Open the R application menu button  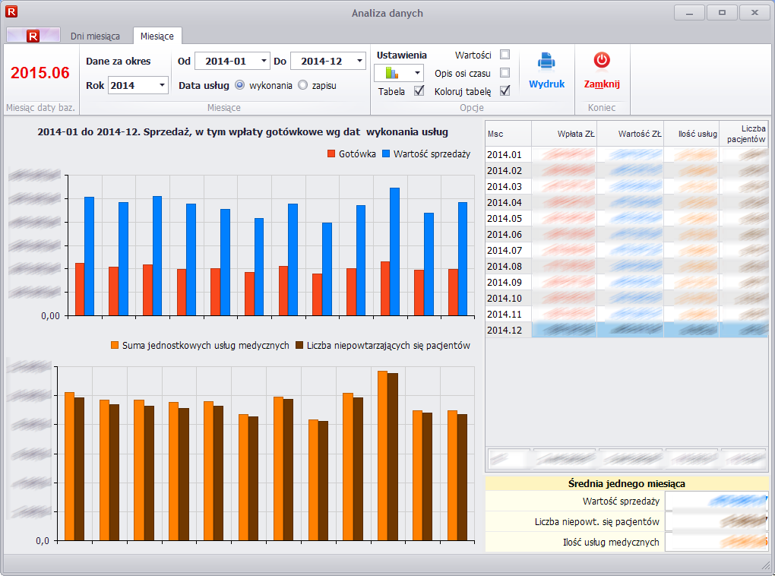pyautogui.click(x=33, y=36)
